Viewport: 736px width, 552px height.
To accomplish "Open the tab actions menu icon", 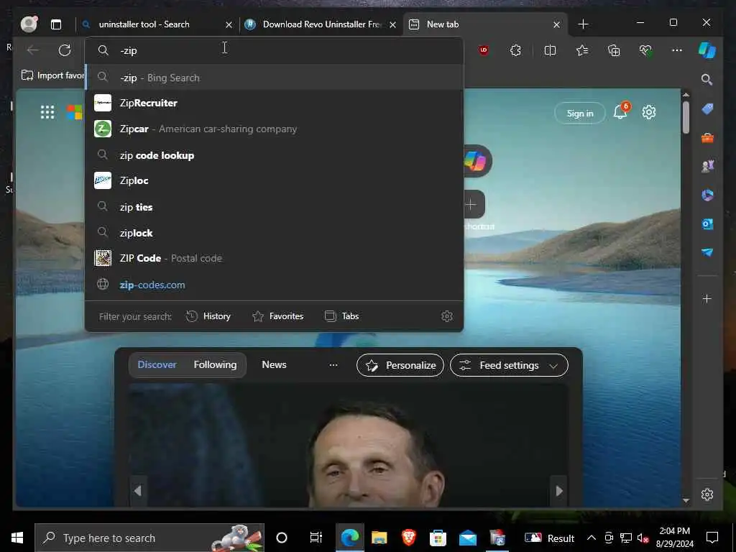I will click(56, 24).
